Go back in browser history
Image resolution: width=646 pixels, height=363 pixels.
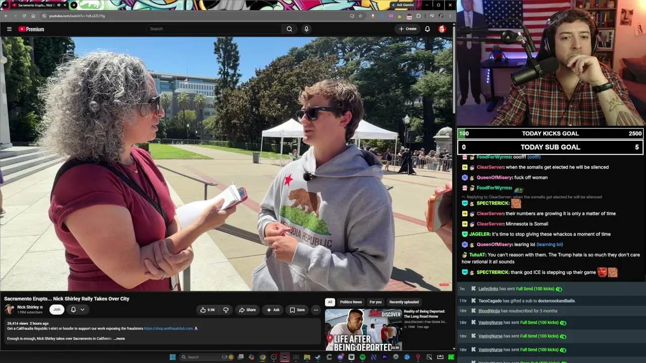[x=6, y=16]
